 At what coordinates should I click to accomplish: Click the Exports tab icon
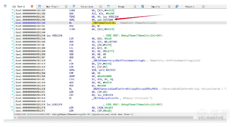point(177,6)
